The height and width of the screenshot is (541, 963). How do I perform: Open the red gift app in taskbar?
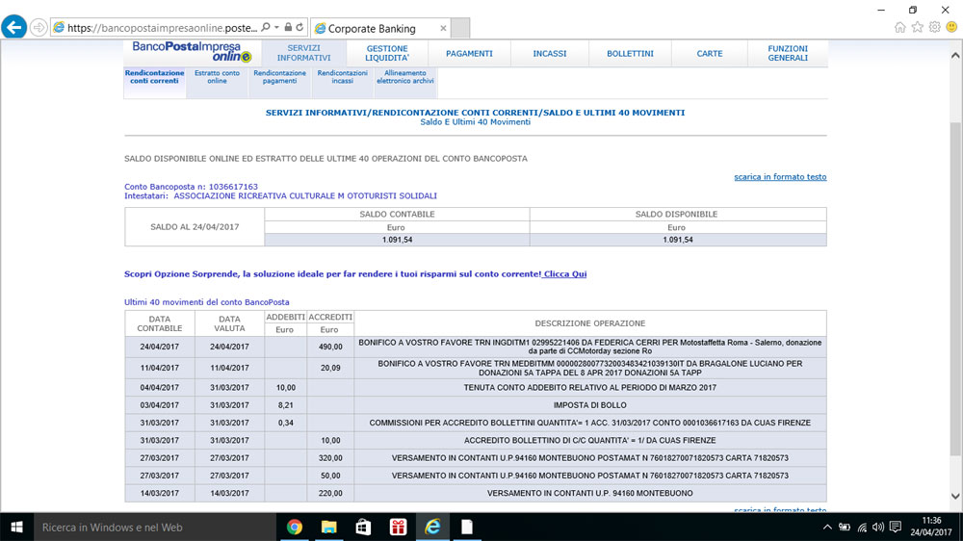click(x=398, y=527)
